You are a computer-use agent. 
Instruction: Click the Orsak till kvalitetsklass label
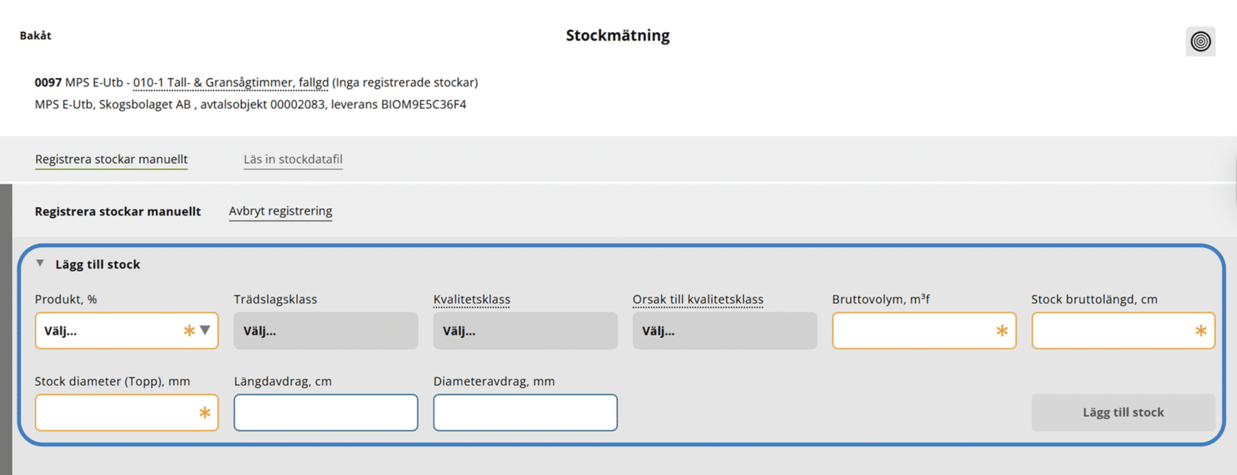(698, 299)
